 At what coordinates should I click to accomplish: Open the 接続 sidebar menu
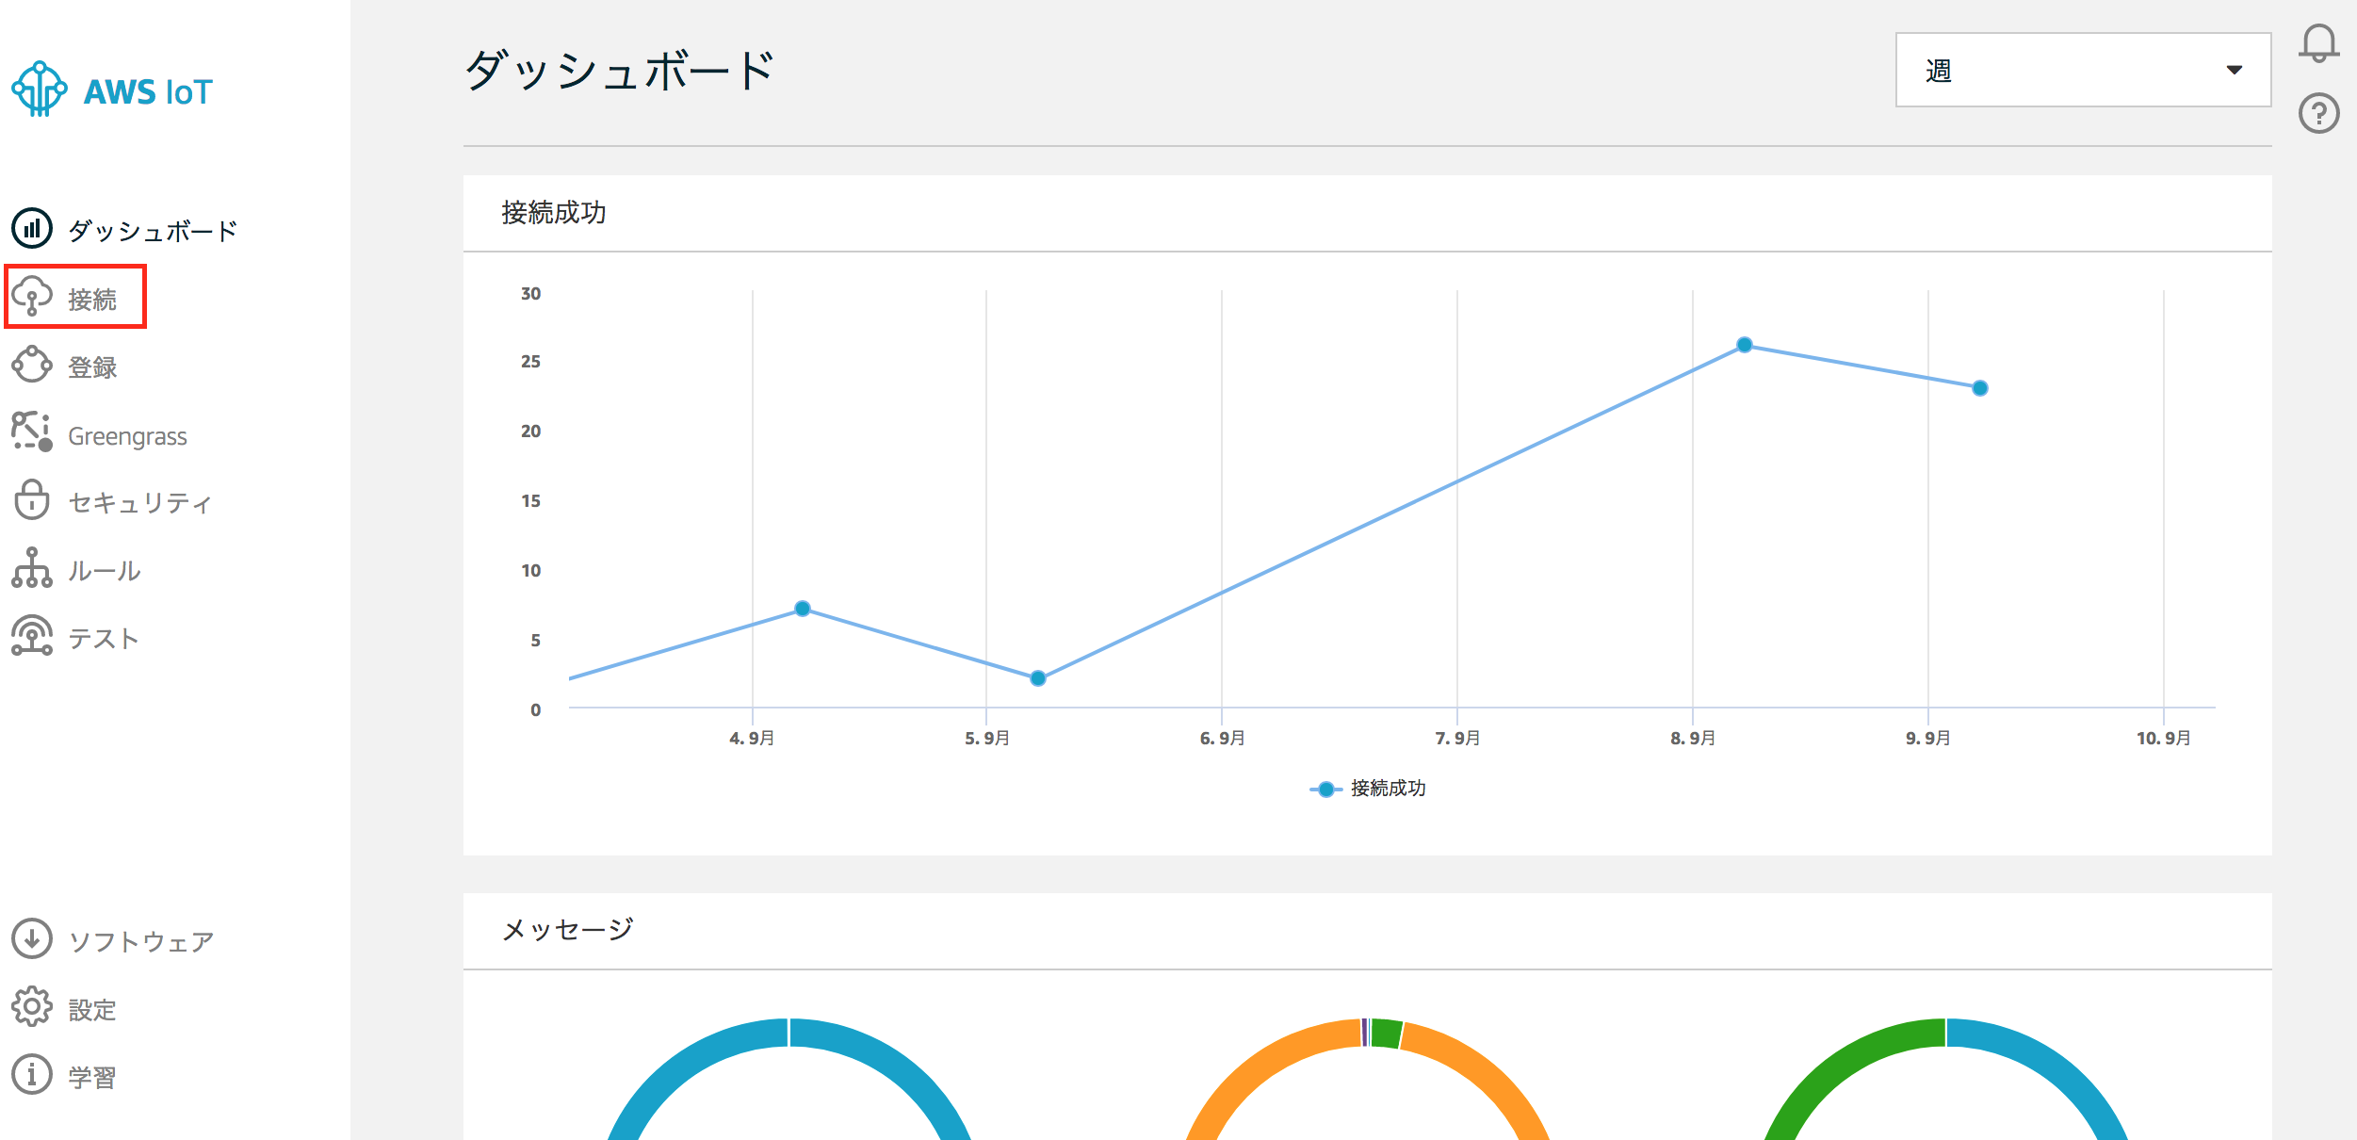(x=92, y=300)
